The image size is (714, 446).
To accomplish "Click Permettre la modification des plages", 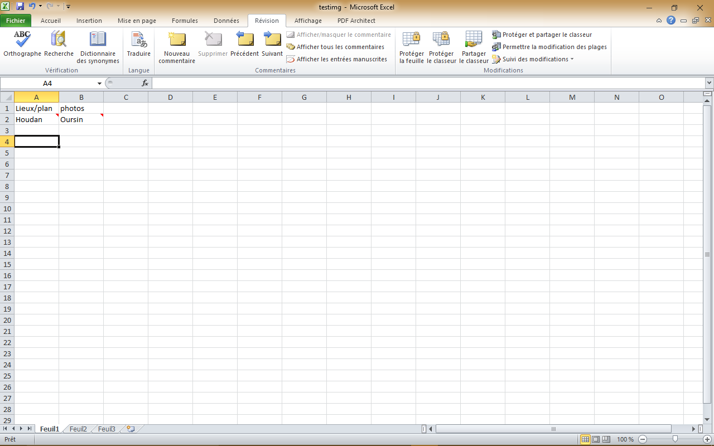I will click(x=554, y=47).
